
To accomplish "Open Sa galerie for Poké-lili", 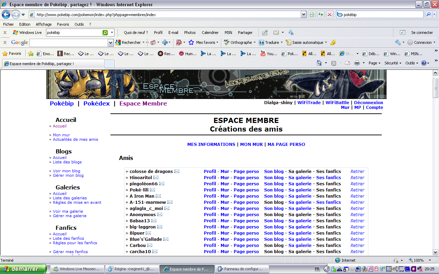I will [x=300, y=190].
